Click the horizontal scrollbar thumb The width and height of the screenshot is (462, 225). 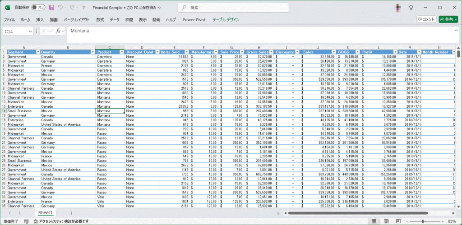point(358,213)
